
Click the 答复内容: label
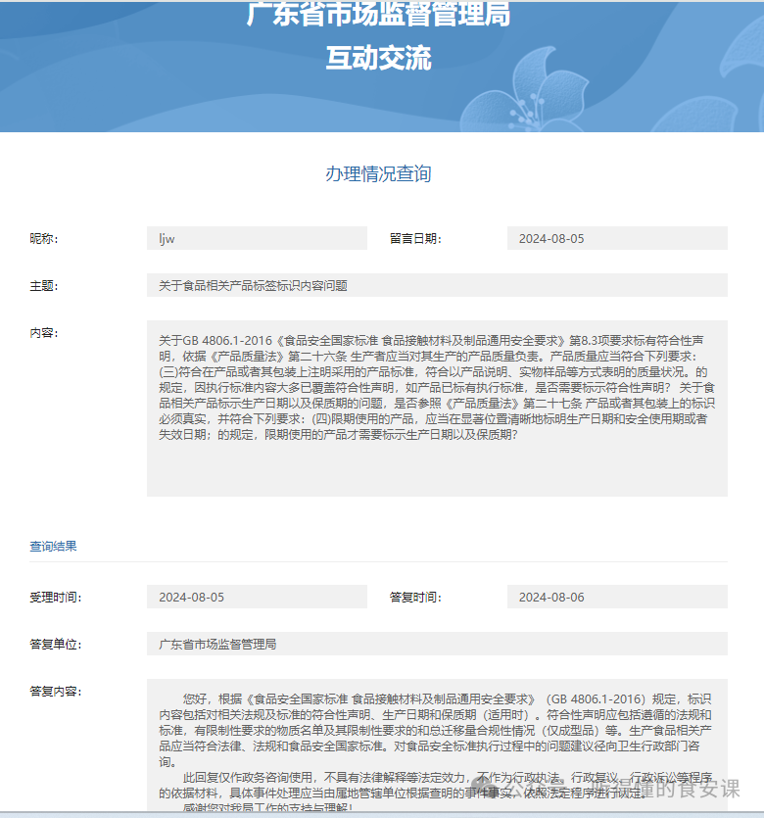tap(55, 692)
